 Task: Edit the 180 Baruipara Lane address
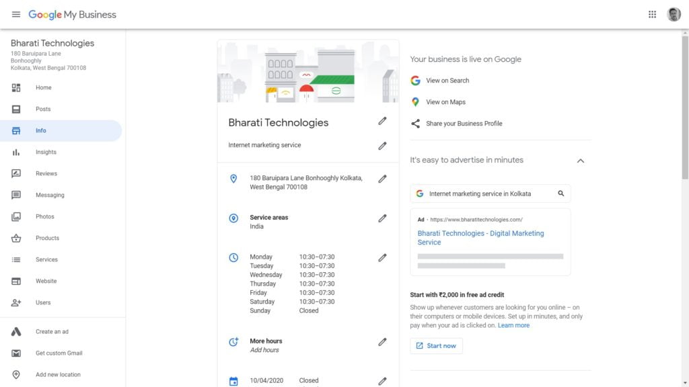[382, 179]
